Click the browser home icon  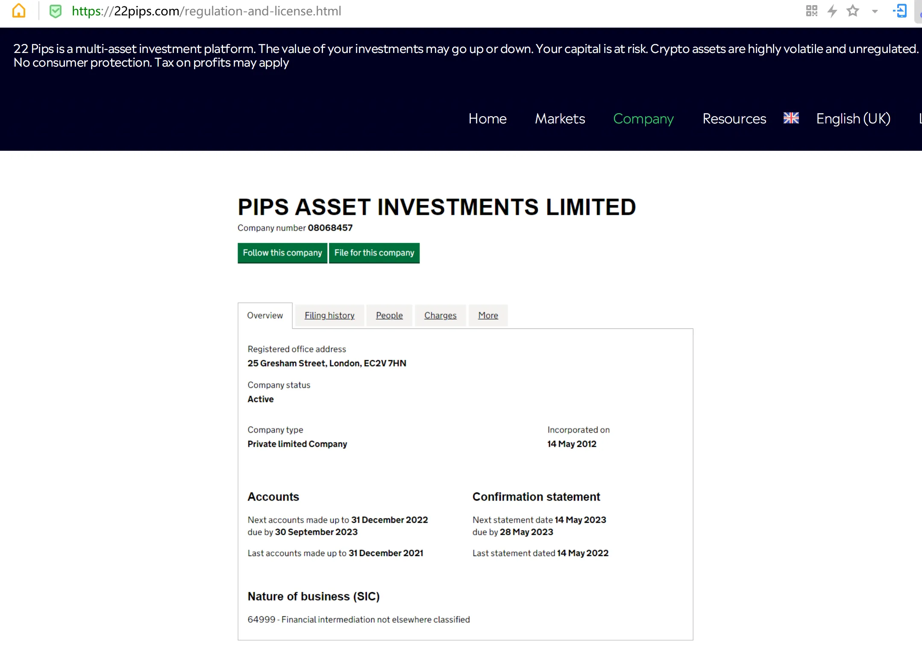click(19, 11)
